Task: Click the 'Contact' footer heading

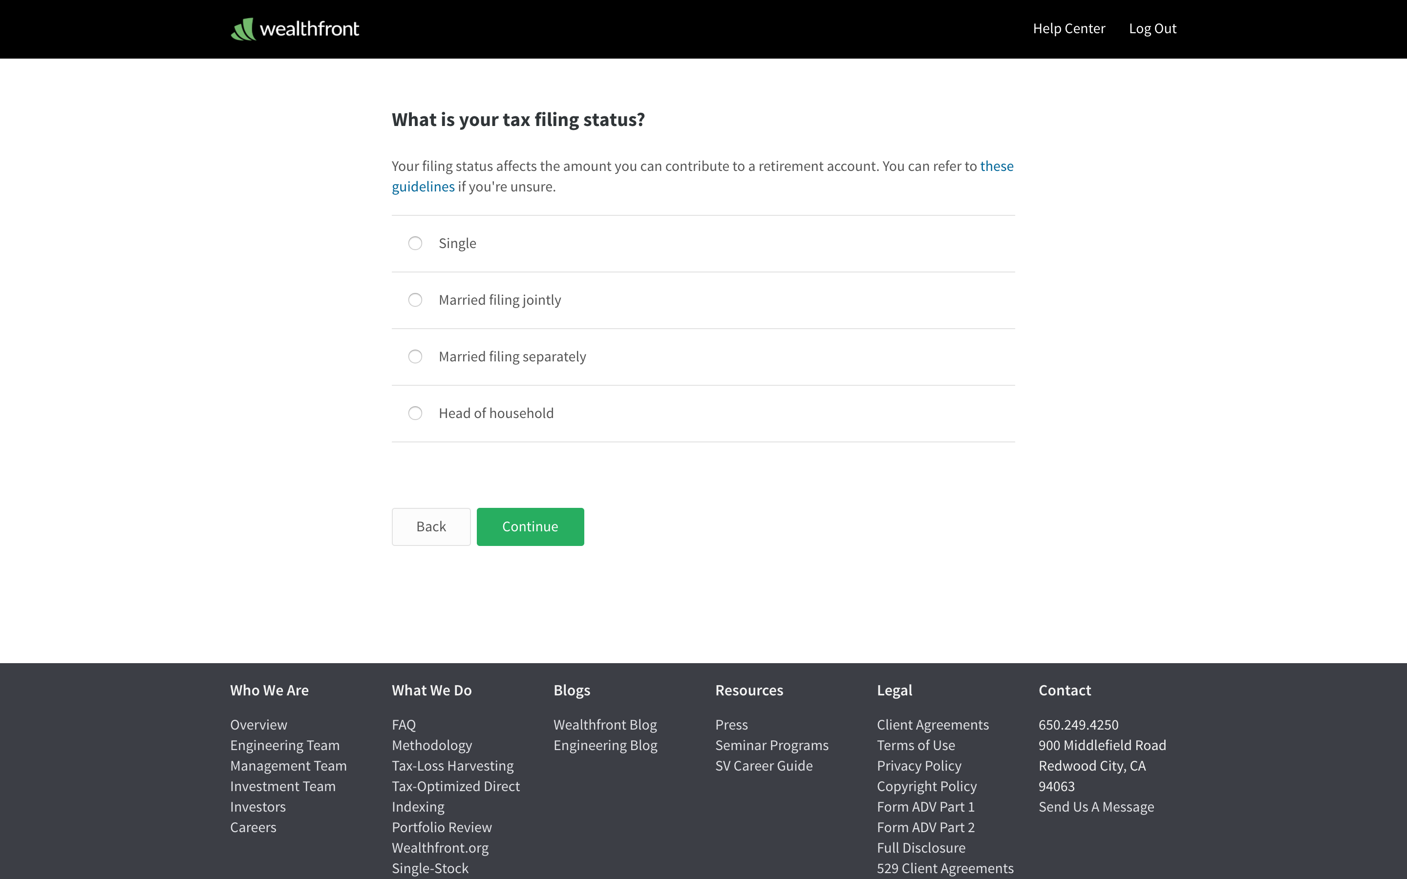Action: tap(1065, 690)
